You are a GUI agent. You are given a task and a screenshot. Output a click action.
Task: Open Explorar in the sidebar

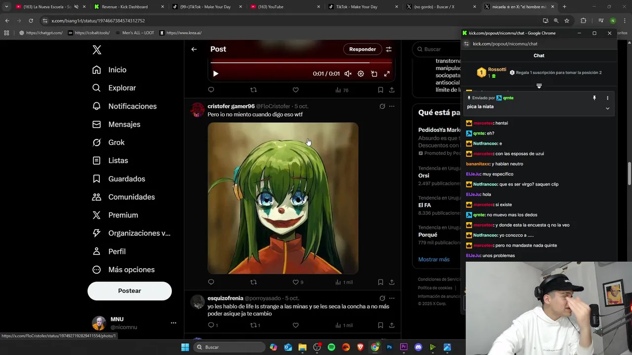point(114,88)
